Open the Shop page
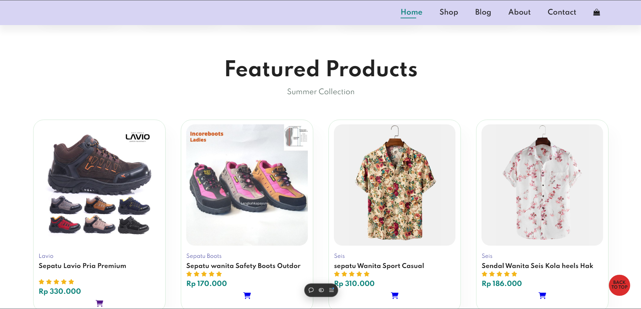 (449, 12)
